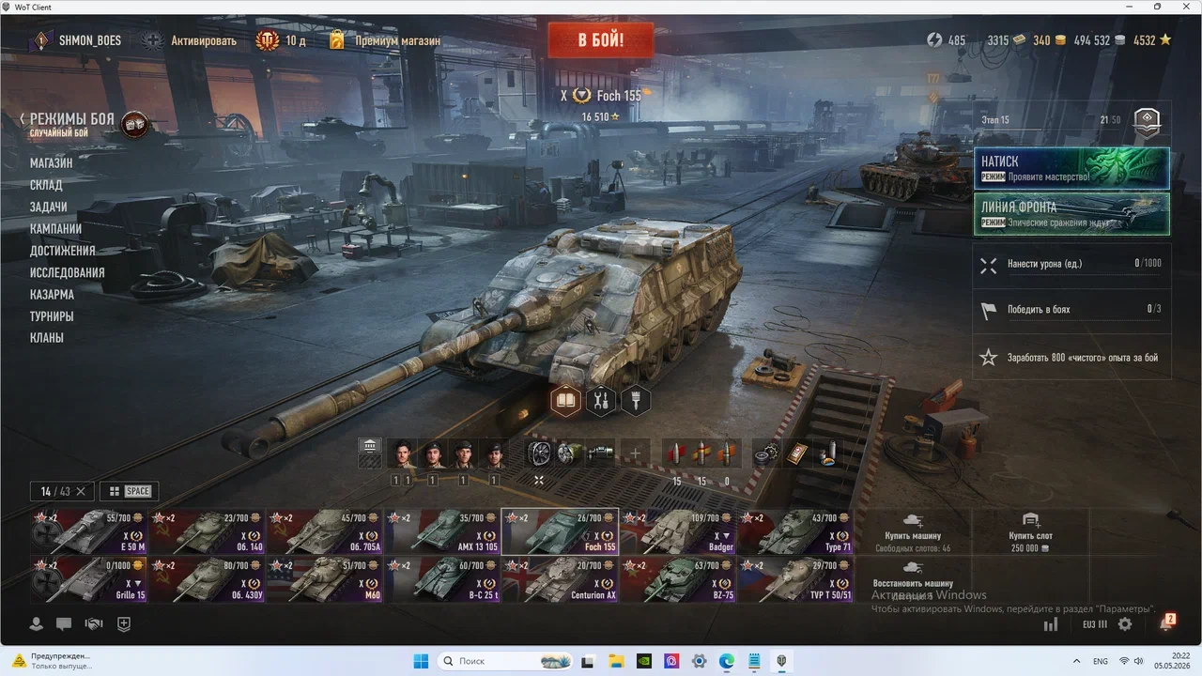
Task: Open the ammunition slot showing 0 shells
Action: 726,454
